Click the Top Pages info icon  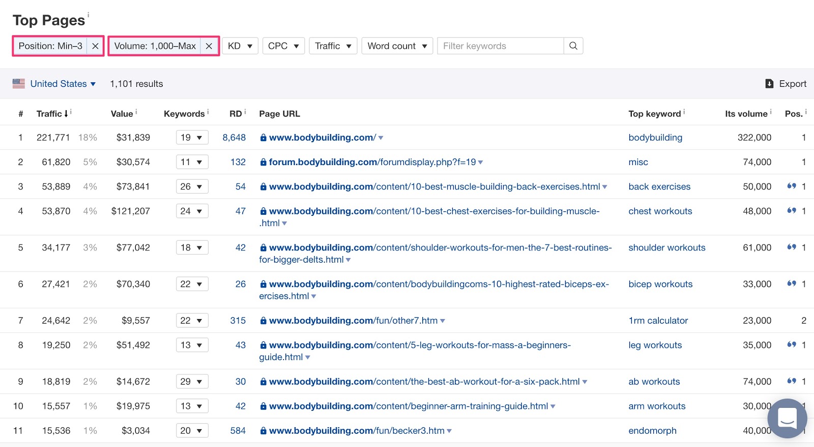pyautogui.click(x=89, y=15)
